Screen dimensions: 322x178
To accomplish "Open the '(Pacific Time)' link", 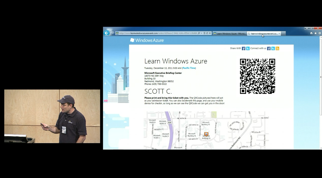I will coord(189,68).
